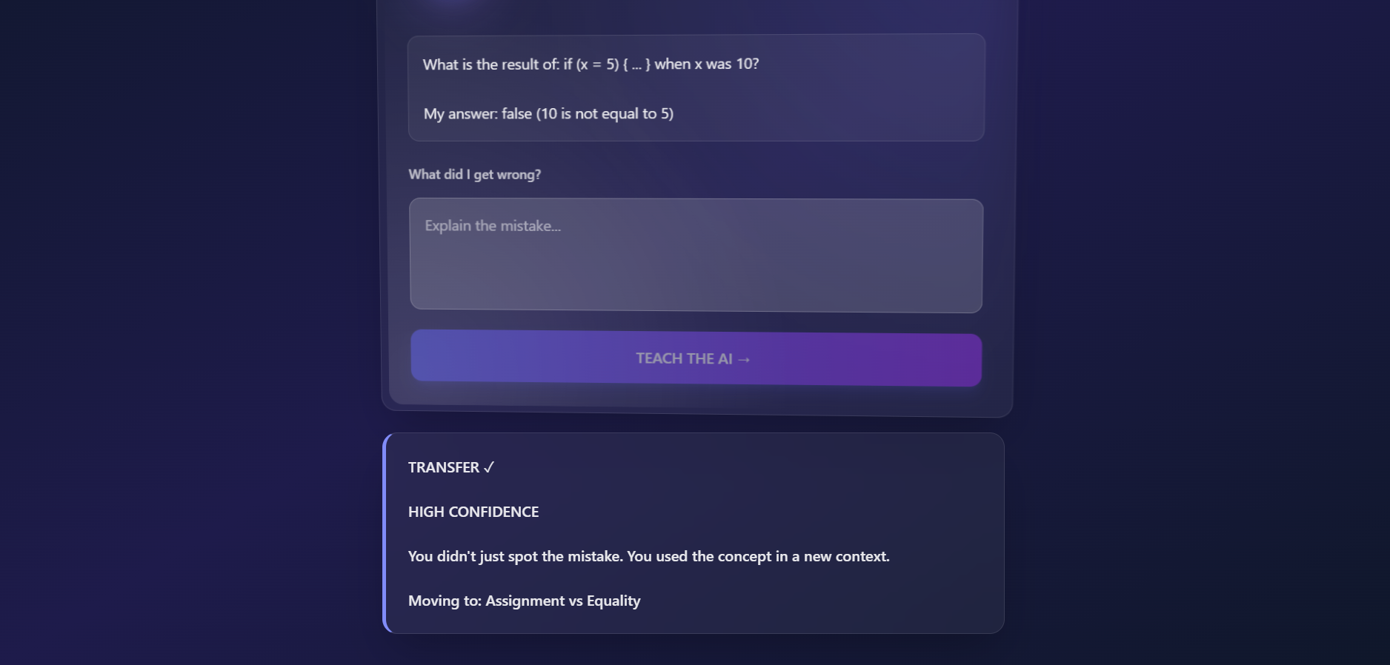Image resolution: width=1390 pixels, height=665 pixels.
Task: Click the '(10 is not equal to 5)' explanation
Action: click(605, 114)
